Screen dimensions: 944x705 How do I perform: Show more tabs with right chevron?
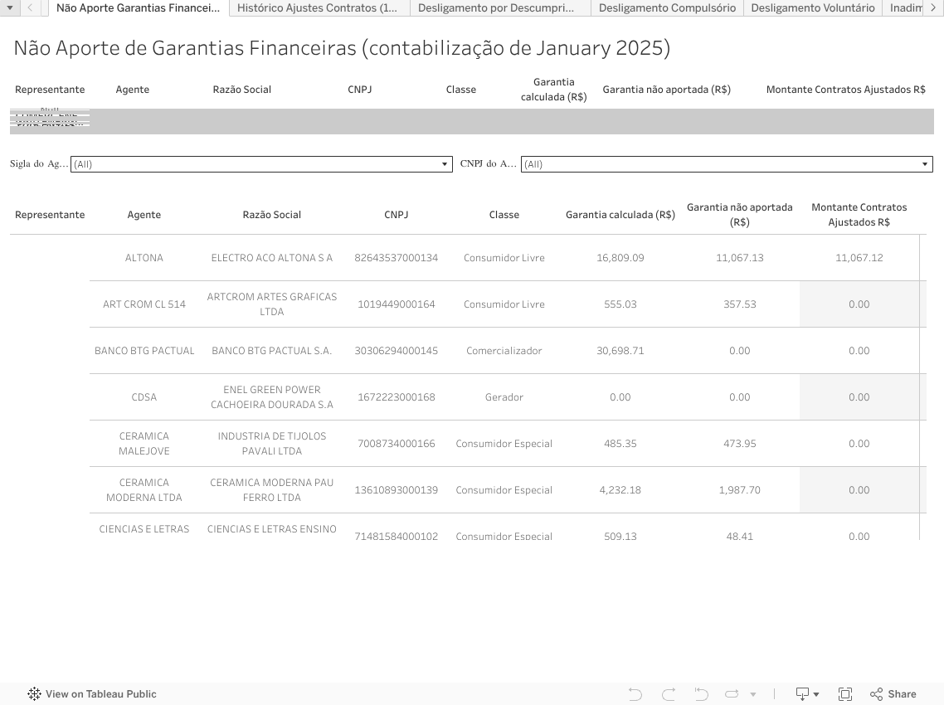(x=934, y=7)
